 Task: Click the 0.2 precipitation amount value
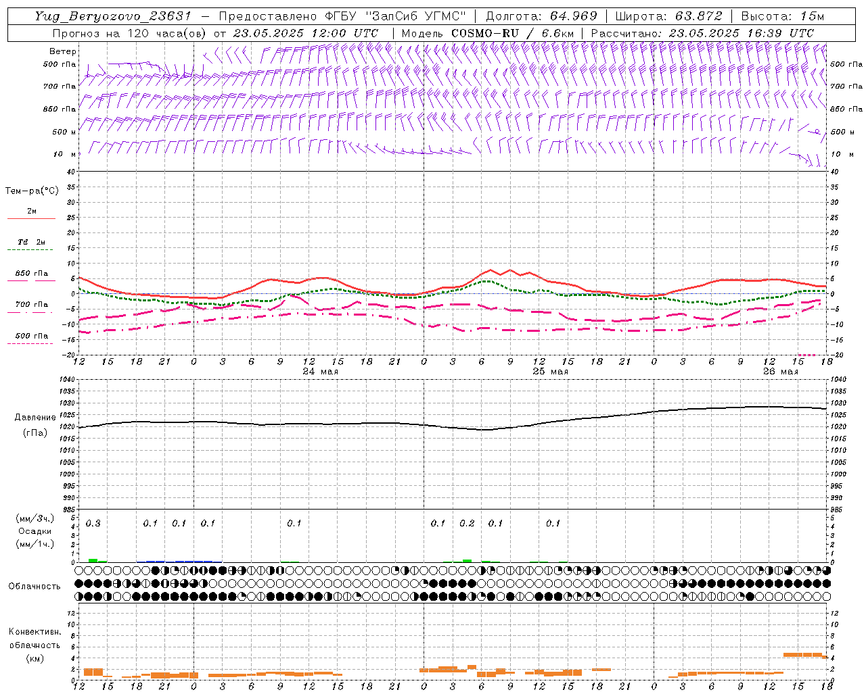pos(467,524)
